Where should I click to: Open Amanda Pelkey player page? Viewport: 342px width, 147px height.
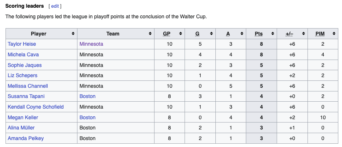25,138
